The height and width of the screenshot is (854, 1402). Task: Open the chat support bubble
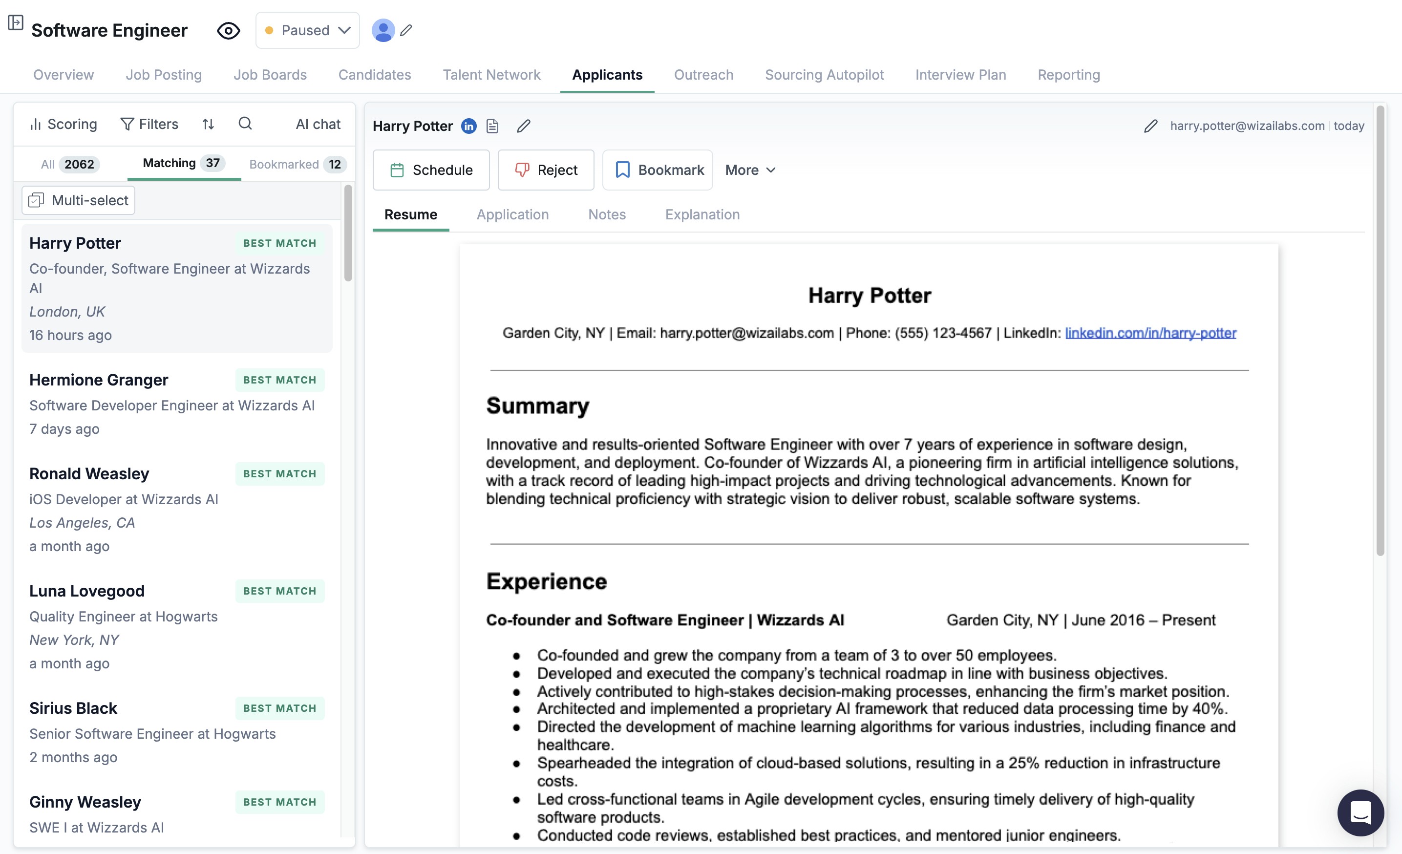pos(1360,812)
